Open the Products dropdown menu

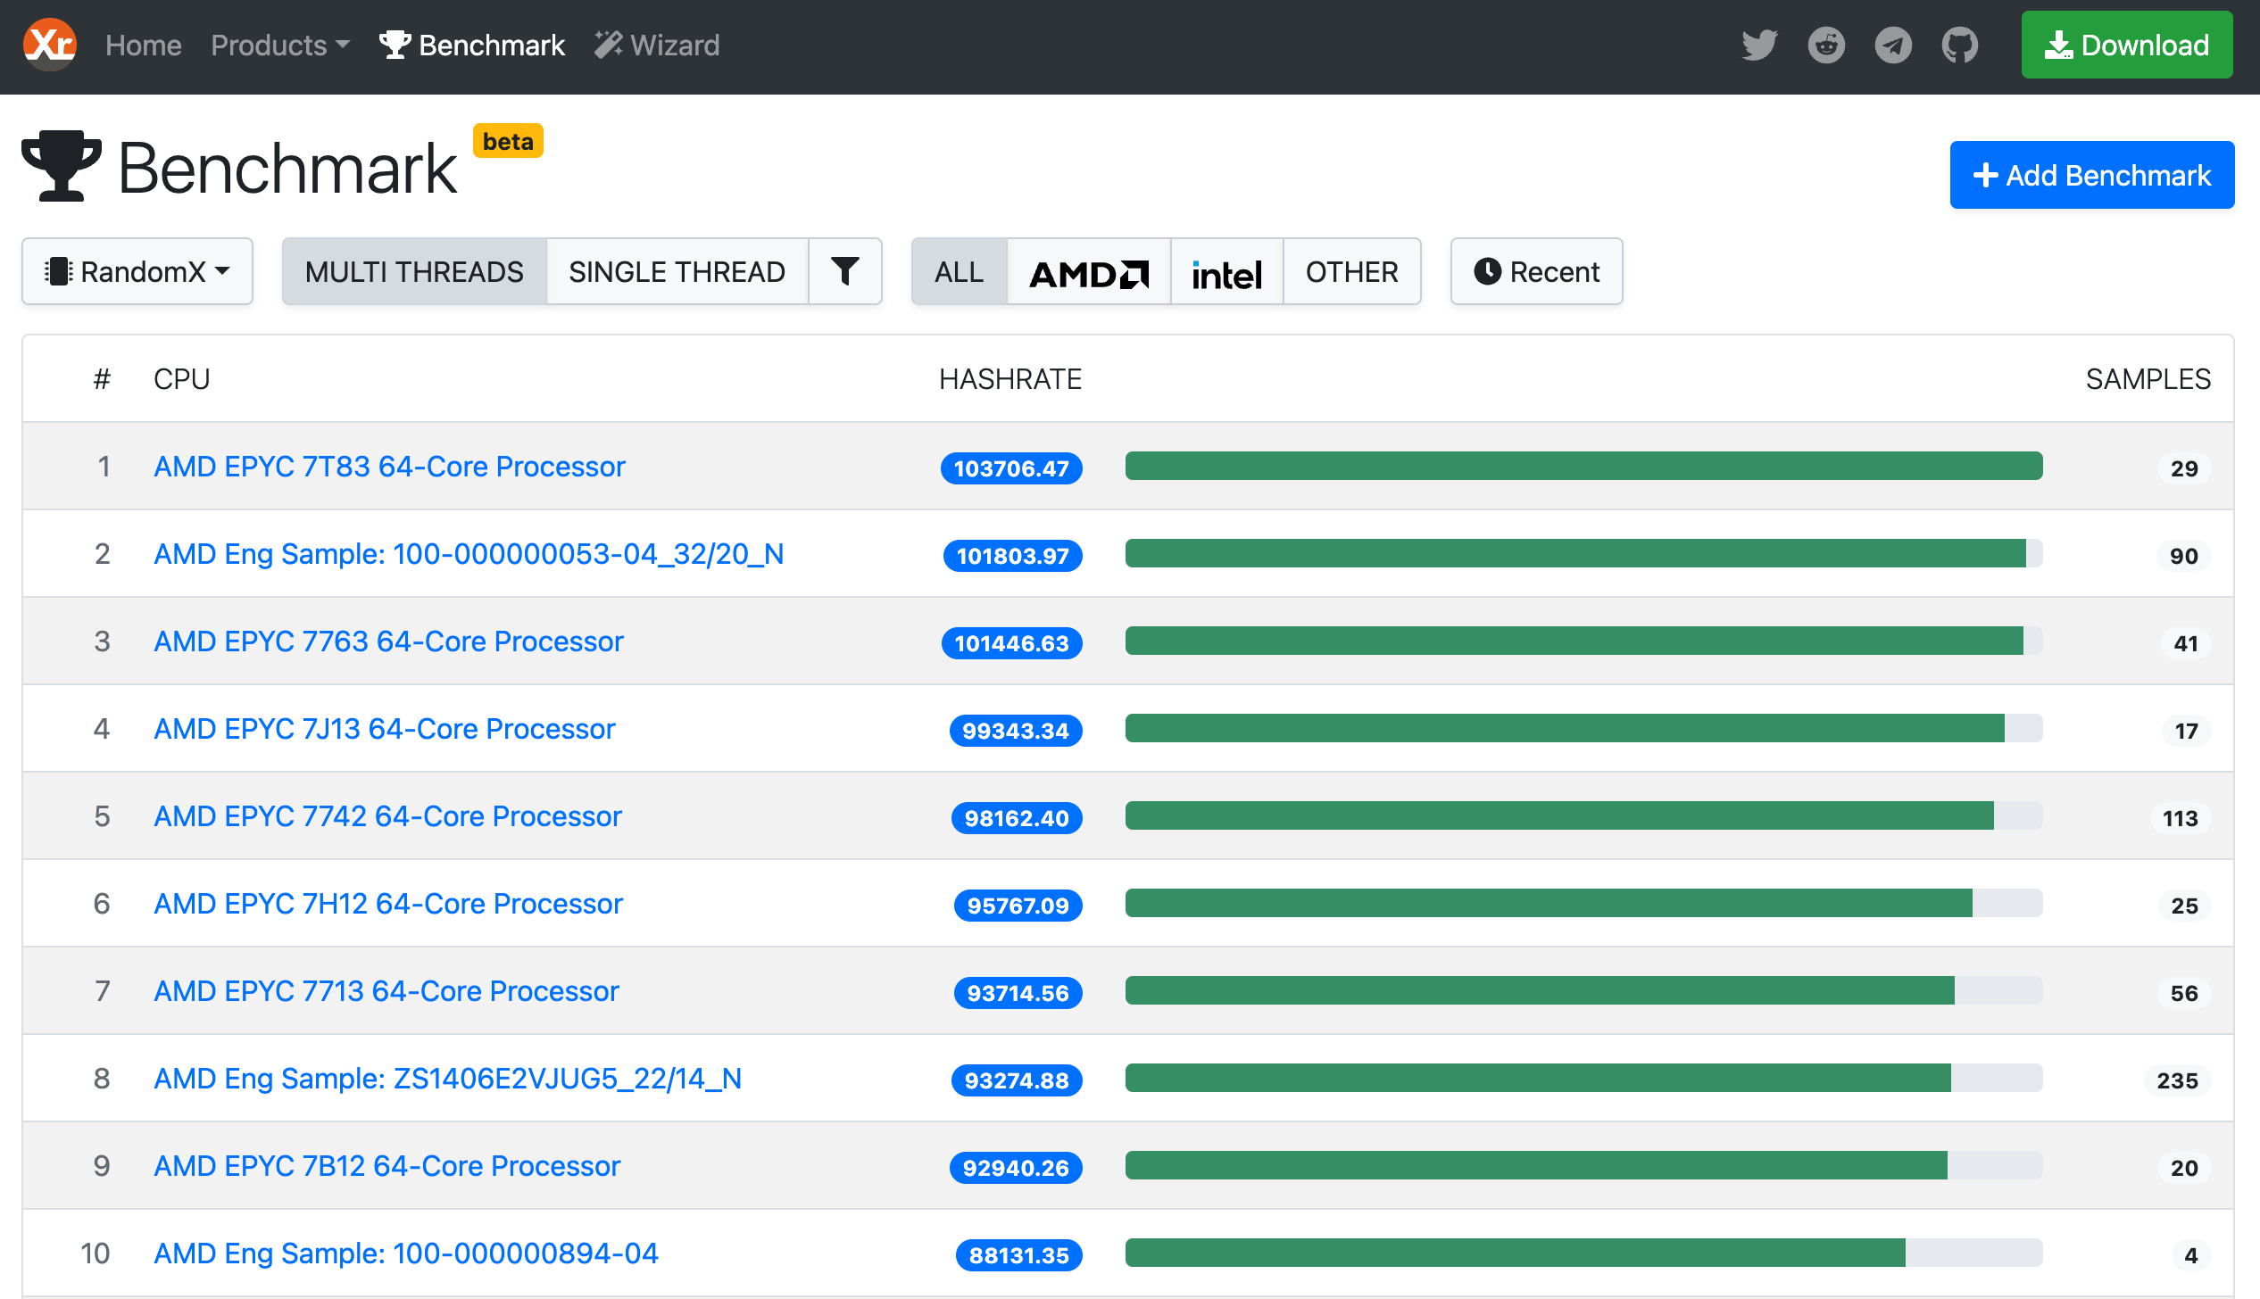point(280,45)
